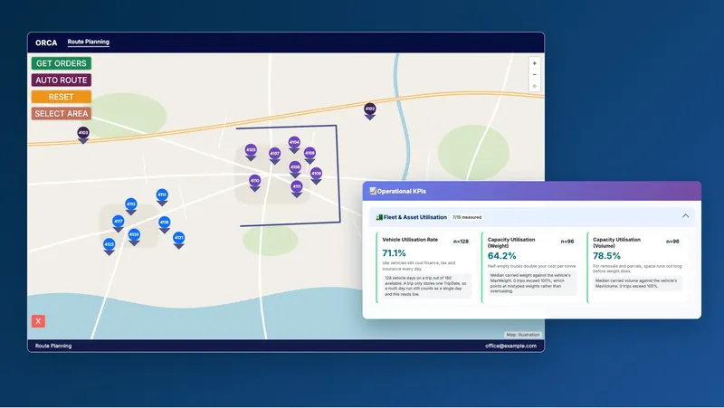
Task: Select map marker 4109
Action: (x=316, y=176)
